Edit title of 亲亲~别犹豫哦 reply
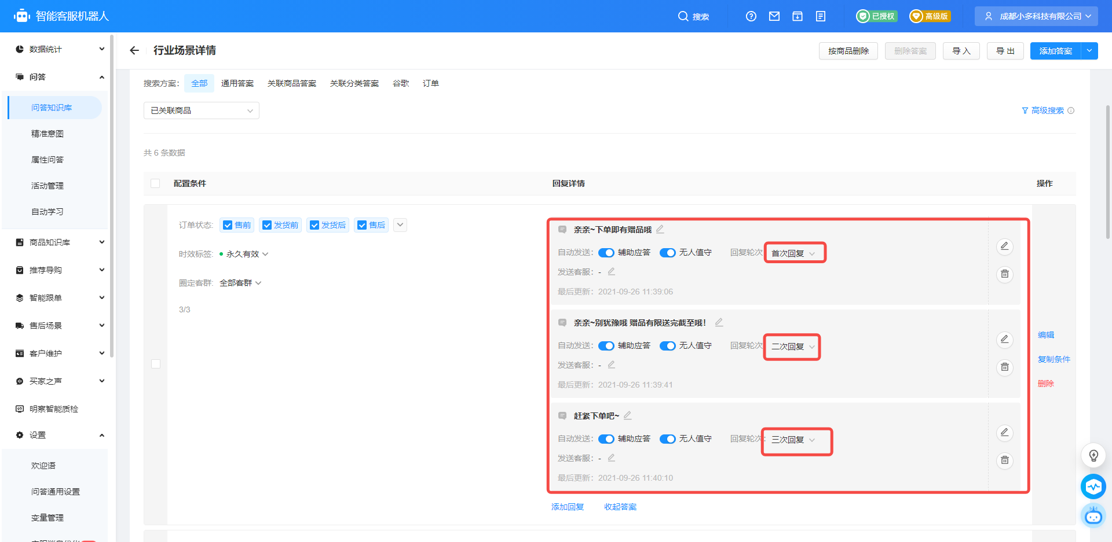The image size is (1112, 542). point(719,322)
